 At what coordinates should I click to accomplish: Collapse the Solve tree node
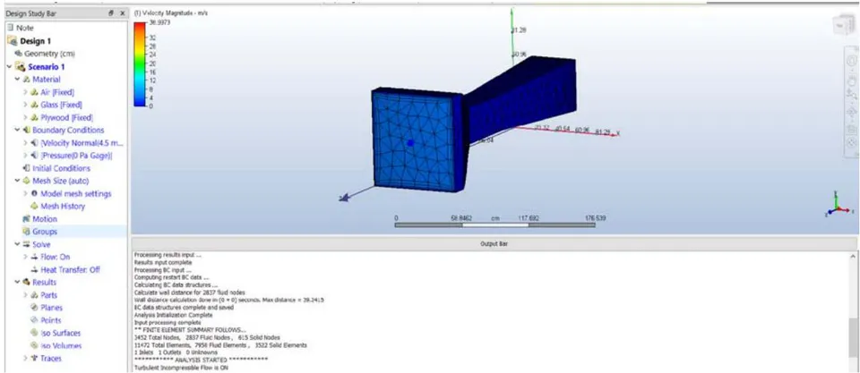tap(18, 244)
